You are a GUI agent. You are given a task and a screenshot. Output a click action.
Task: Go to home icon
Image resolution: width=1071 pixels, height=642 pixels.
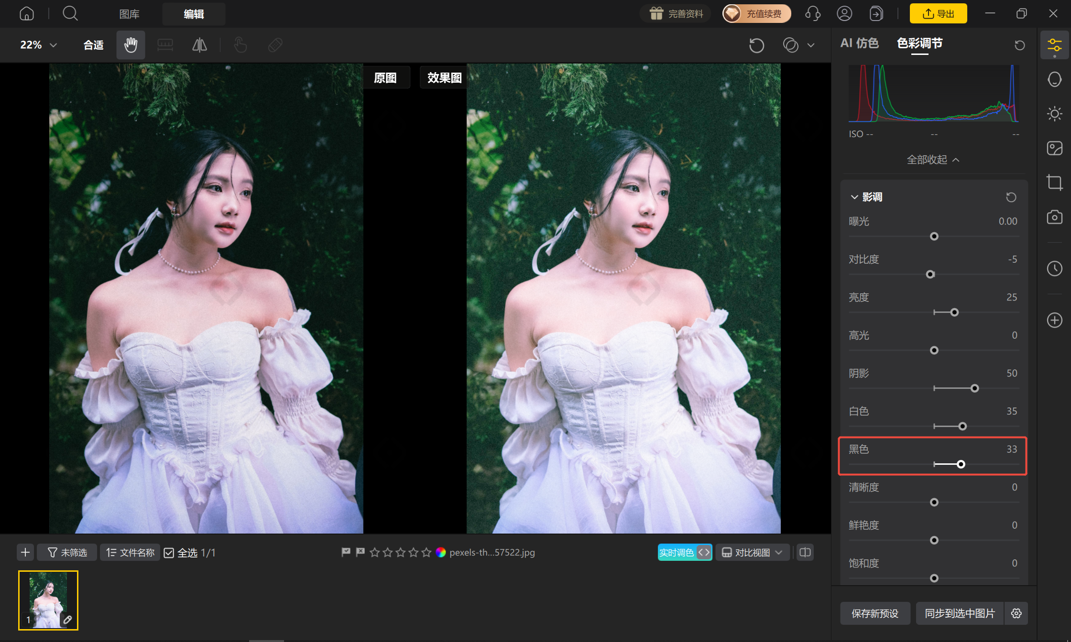tap(27, 13)
